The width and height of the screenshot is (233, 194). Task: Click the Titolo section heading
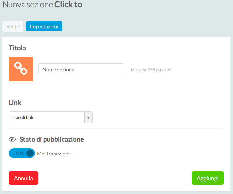click(17, 48)
